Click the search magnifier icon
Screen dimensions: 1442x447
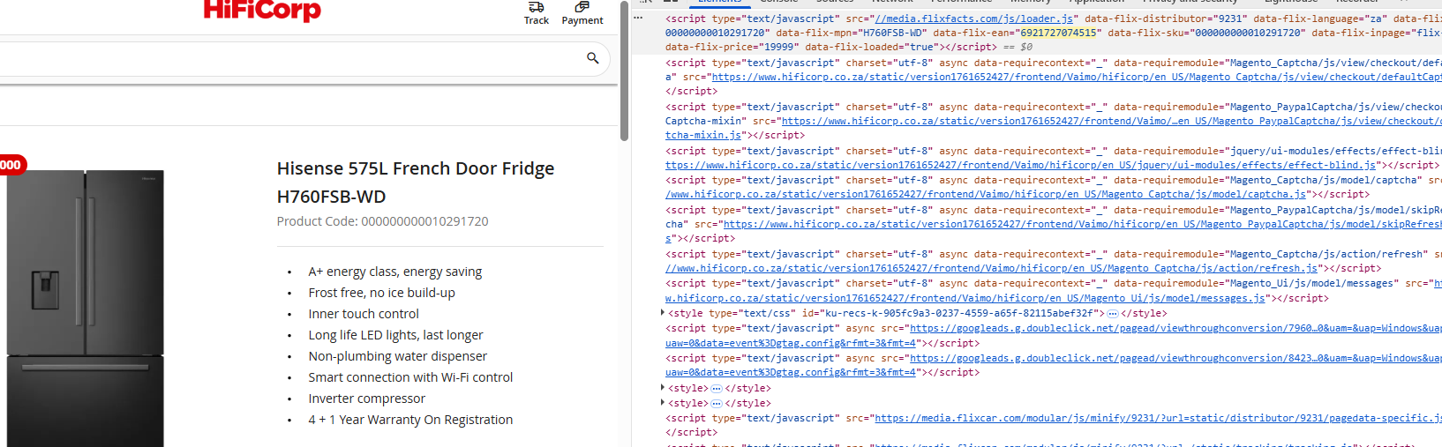click(x=593, y=58)
